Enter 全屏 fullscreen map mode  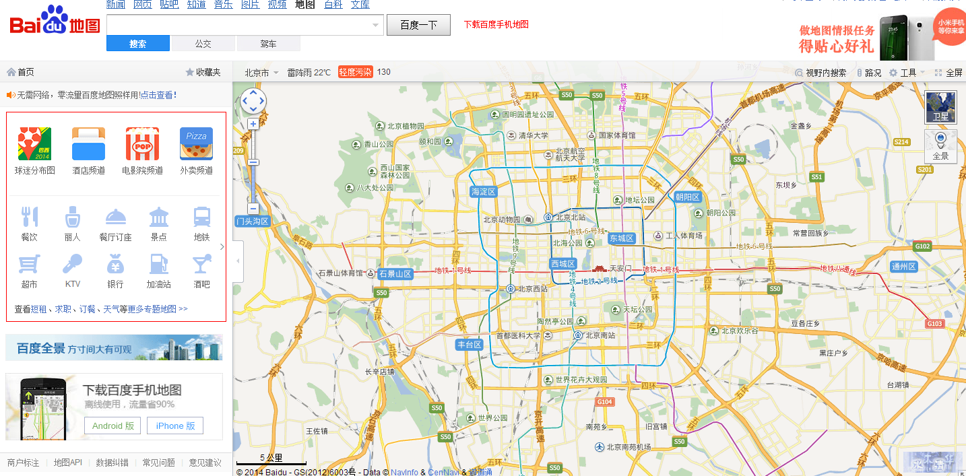[948, 73]
